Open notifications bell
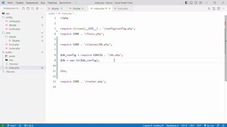This screenshot has height=127, width=227. [223, 126]
